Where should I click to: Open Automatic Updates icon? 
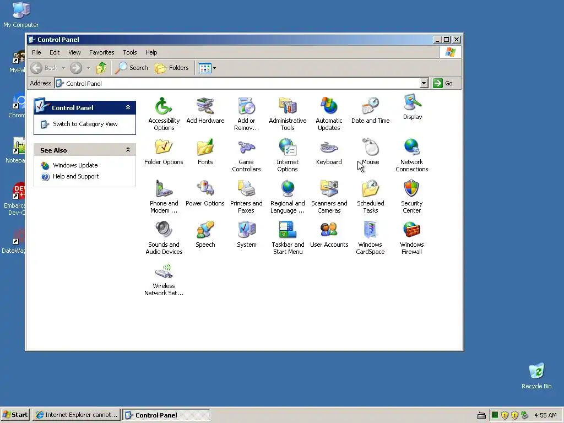point(329,113)
